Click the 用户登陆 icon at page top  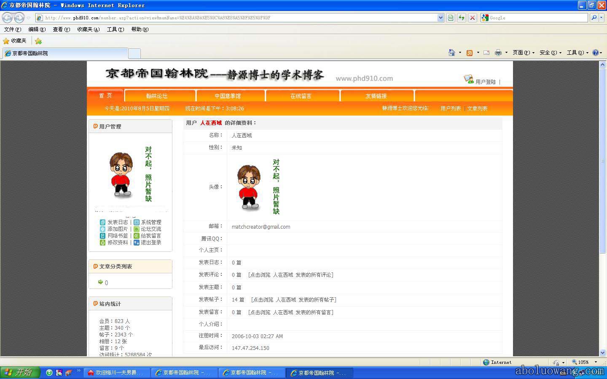[469, 79]
